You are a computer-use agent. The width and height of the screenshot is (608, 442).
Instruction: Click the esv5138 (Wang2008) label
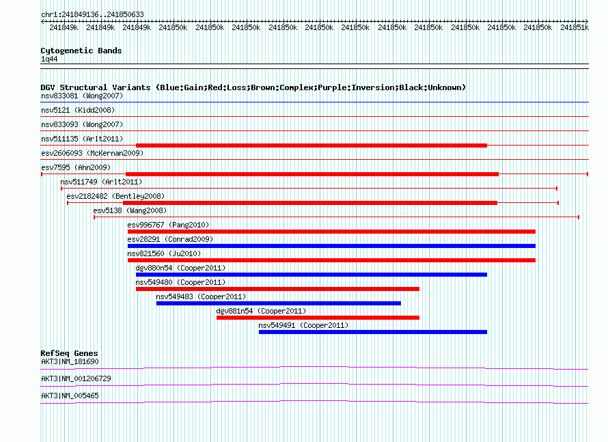(x=130, y=210)
